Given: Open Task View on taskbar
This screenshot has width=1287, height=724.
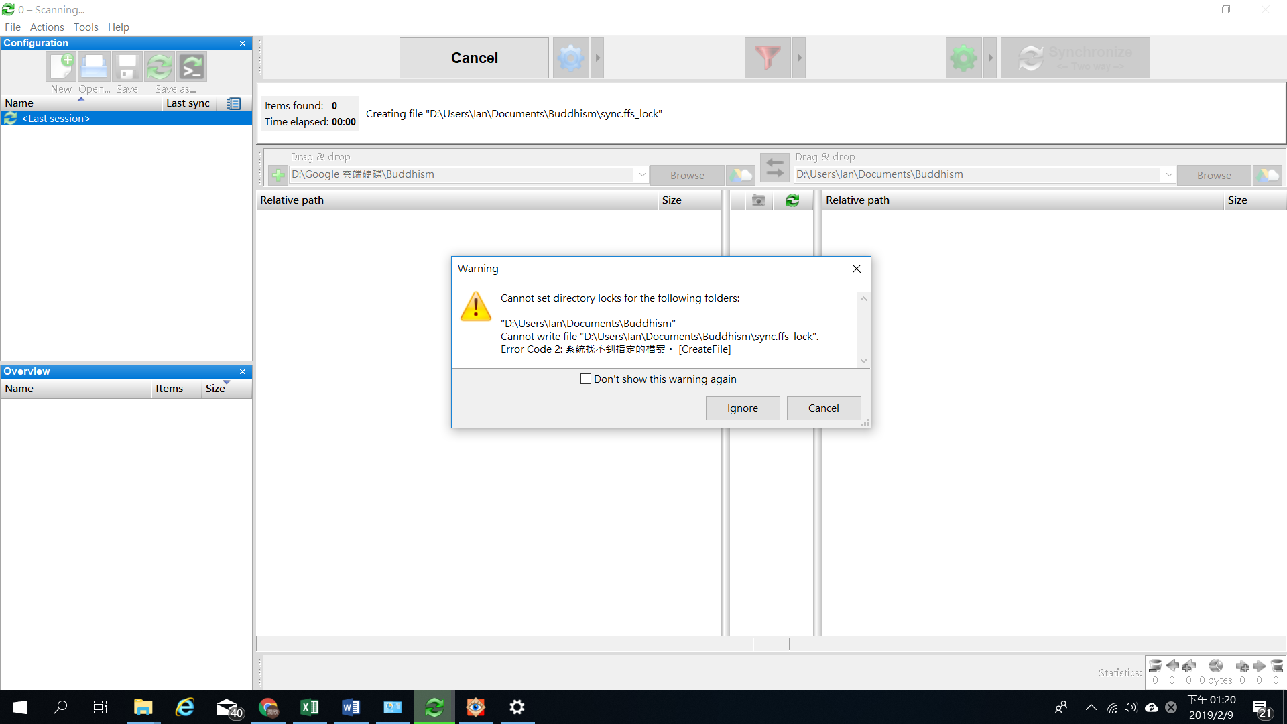Looking at the screenshot, I should tap(101, 707).
